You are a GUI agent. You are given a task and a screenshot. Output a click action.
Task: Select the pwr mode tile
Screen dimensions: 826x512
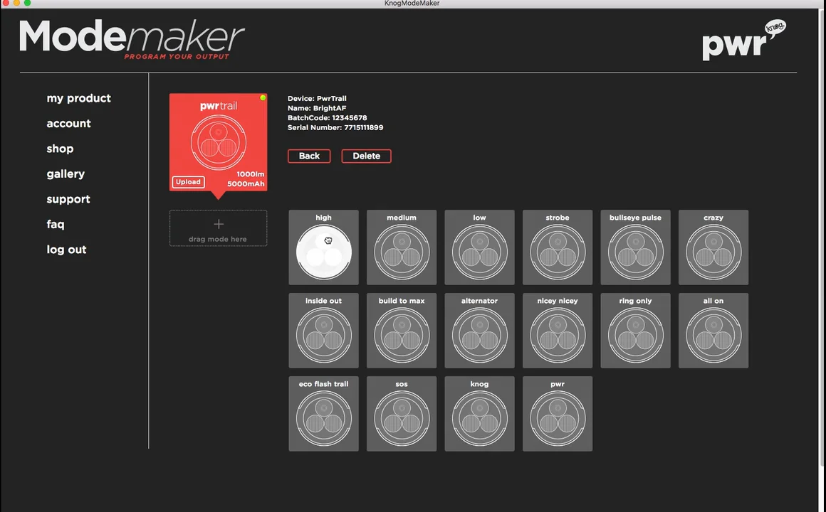[x=558, y=414]
